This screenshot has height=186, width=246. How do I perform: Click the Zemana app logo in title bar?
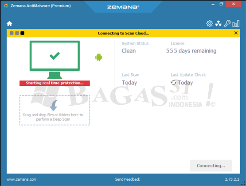pos(6,6)
